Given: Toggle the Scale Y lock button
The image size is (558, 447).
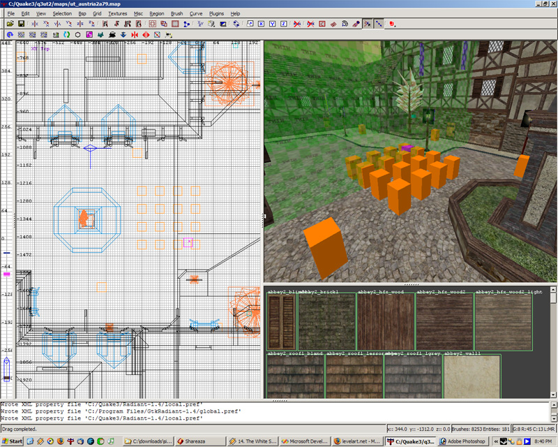Looking at the screenshot, I should click(273, 24).
